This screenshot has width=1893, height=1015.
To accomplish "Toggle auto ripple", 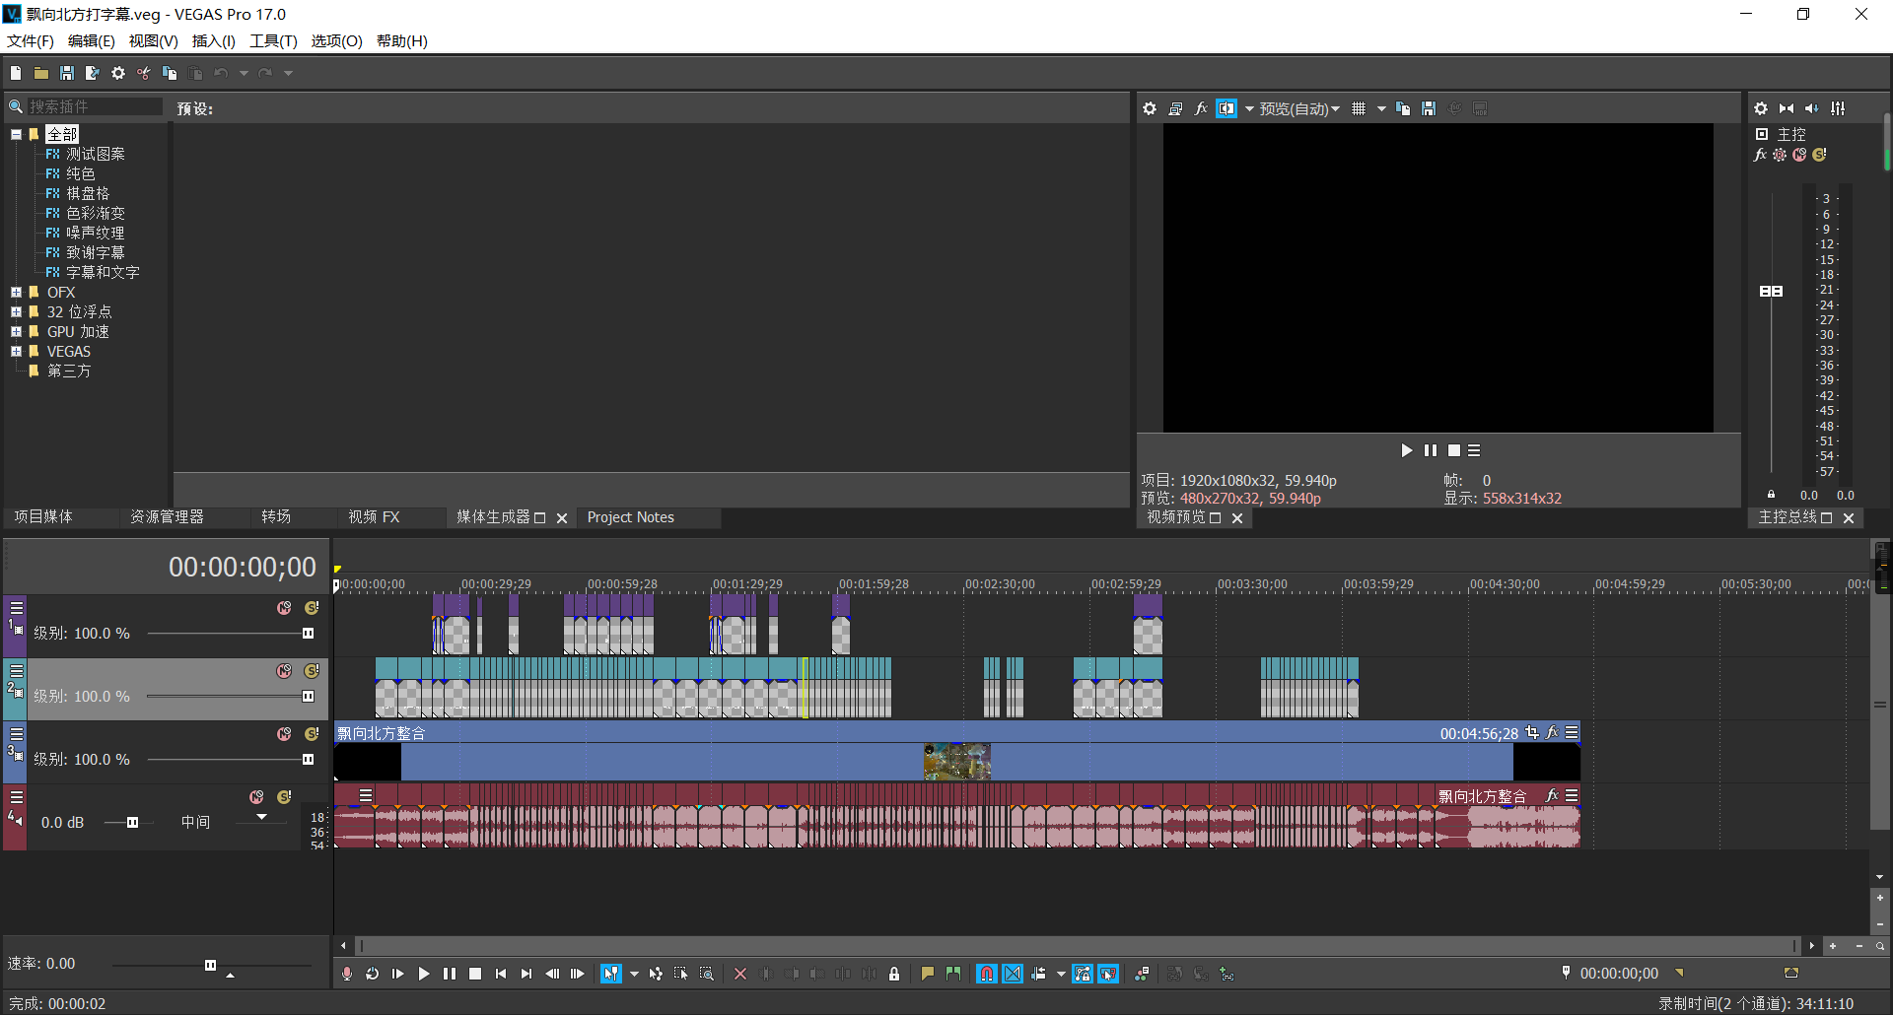I will pos(1038,974).
